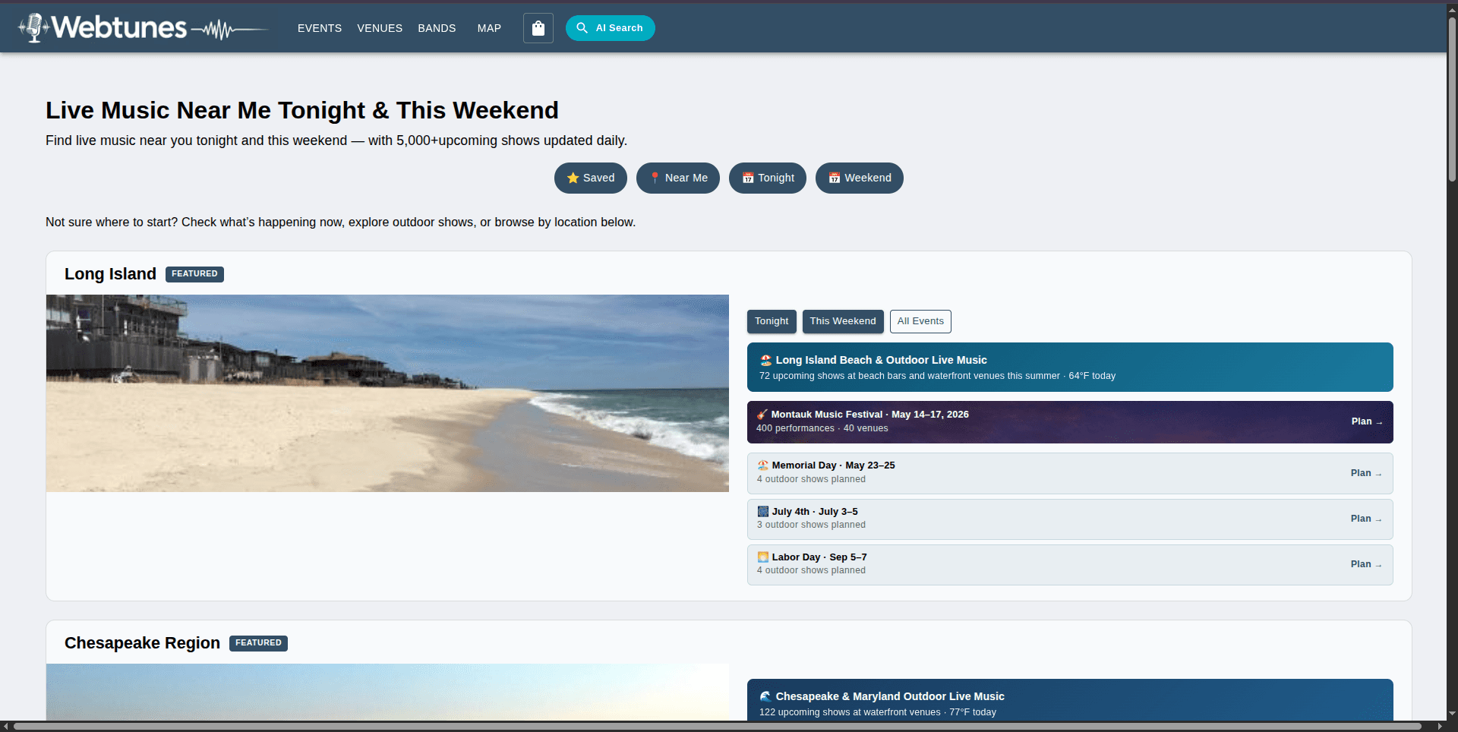Open the Chesapeake Region photo
Viewport: 1458px width, 732px height.
pyautogui.click(x=387, y=692)
